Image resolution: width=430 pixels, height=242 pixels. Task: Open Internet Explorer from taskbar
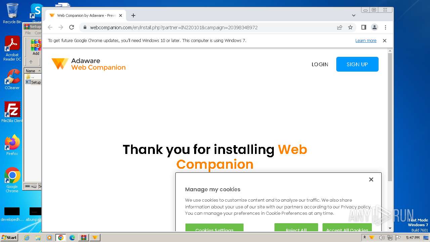coord(27,238)
